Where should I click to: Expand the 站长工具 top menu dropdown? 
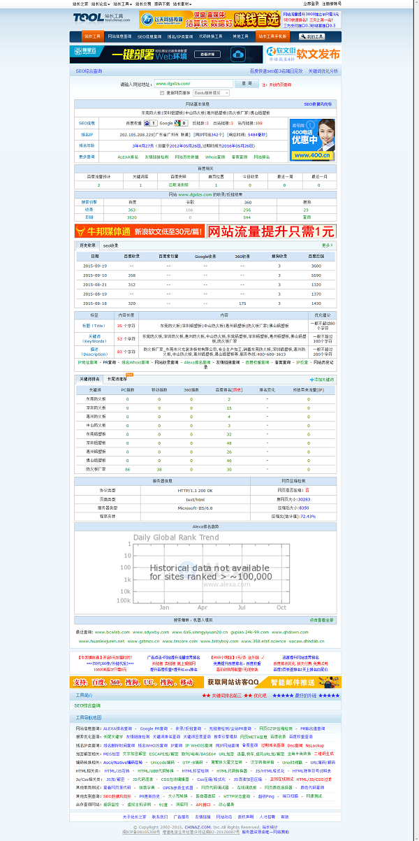pyautogui.click(x=123, y=3)
